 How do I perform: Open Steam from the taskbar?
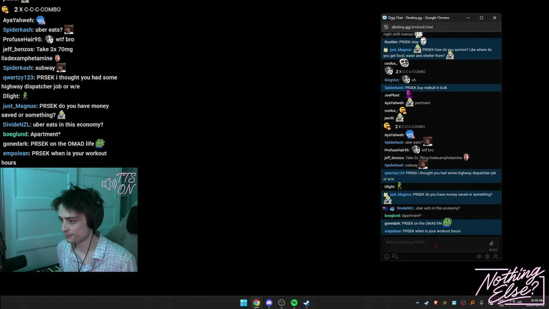point(307,303)
